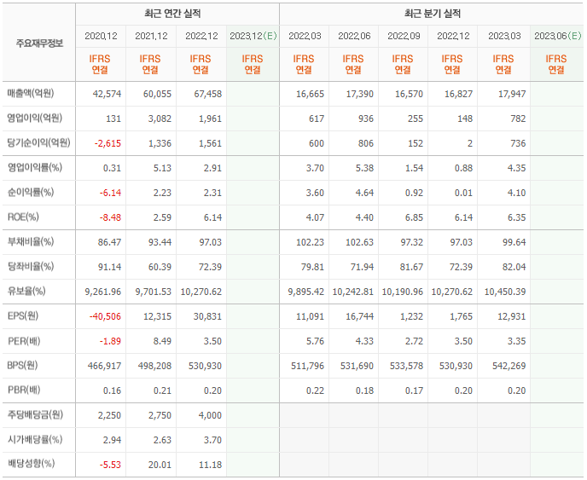Select the 순이익률(%) row label

tap(31, 193)
